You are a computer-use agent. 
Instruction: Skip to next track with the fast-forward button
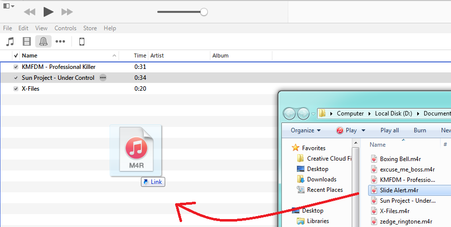coord(67,12)
